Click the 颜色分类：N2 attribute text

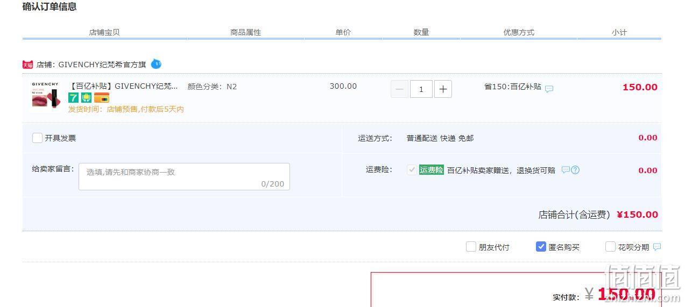[x=212, y=86]
